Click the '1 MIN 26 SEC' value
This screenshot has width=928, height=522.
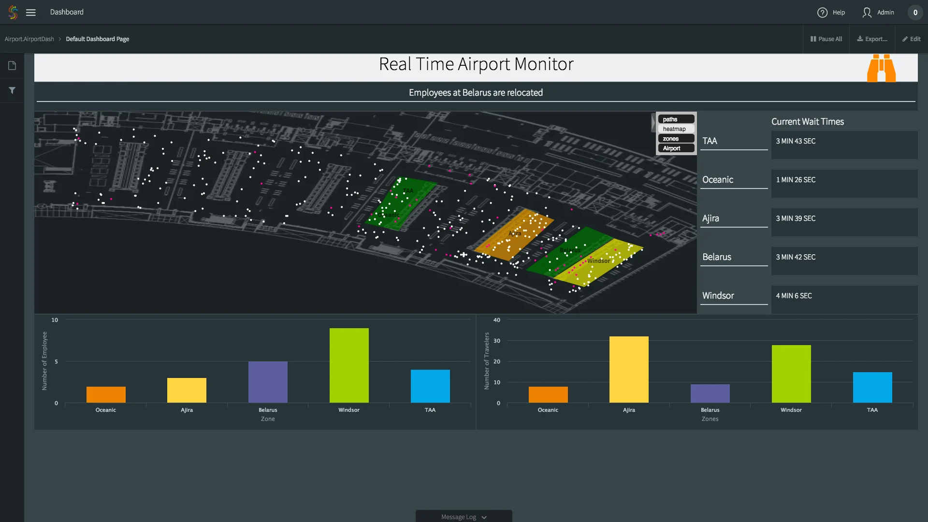pyautogui.click(x=796, y=180)
